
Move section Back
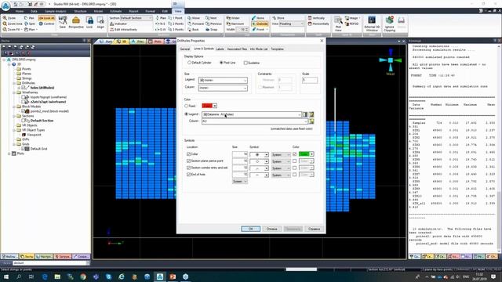[x=194, y=30]
